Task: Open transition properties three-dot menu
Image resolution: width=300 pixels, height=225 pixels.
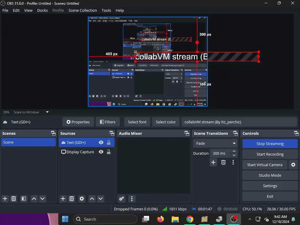Action: coord(233,162)
